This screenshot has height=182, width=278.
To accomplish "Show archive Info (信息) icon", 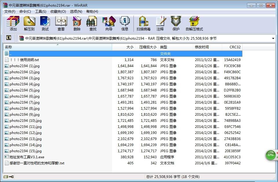I will [x=125, y=23].
